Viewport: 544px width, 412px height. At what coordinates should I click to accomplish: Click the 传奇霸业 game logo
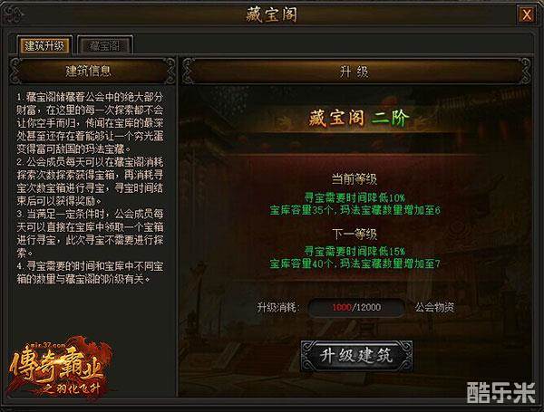click(x=59, y=369)
